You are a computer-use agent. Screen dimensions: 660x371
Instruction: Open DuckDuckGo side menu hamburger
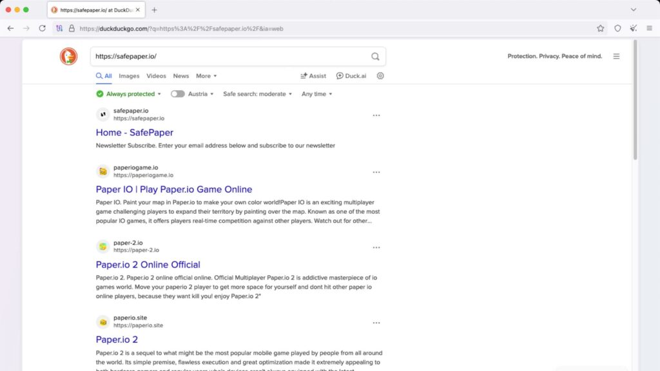616,57
